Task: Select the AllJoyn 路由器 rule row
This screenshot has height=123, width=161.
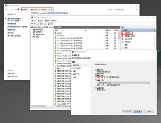Action: coord(63,104)
